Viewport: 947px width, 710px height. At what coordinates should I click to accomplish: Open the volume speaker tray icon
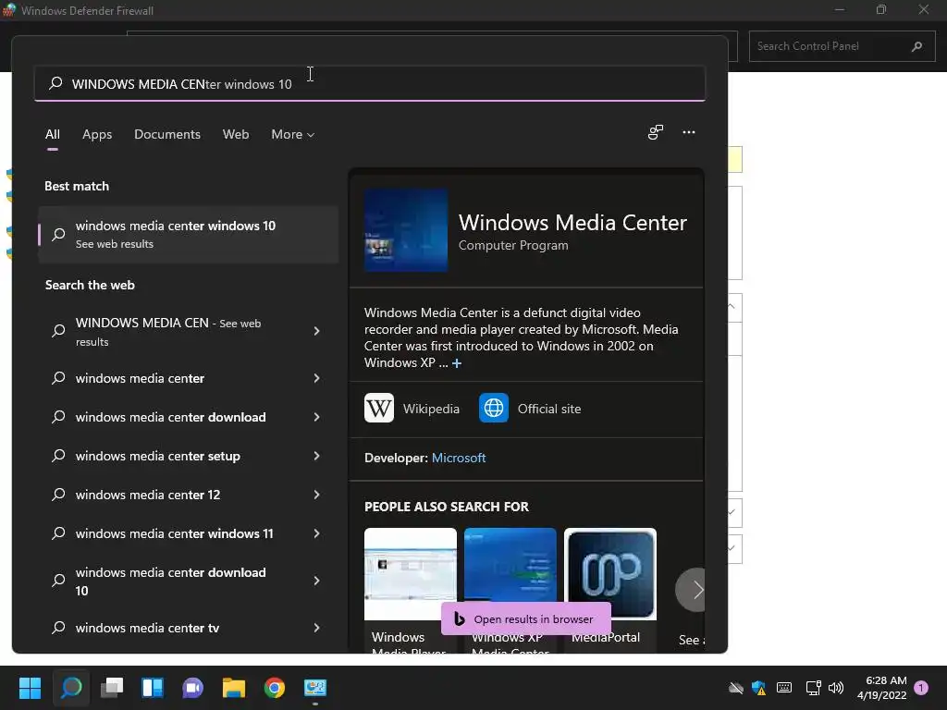(x=836, y=688)
